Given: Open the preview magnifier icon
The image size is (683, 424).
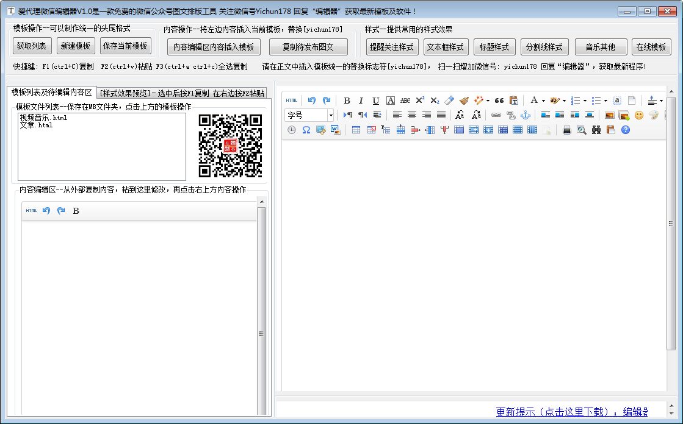Looking at the screenshot, I should (x=582, y=130).
